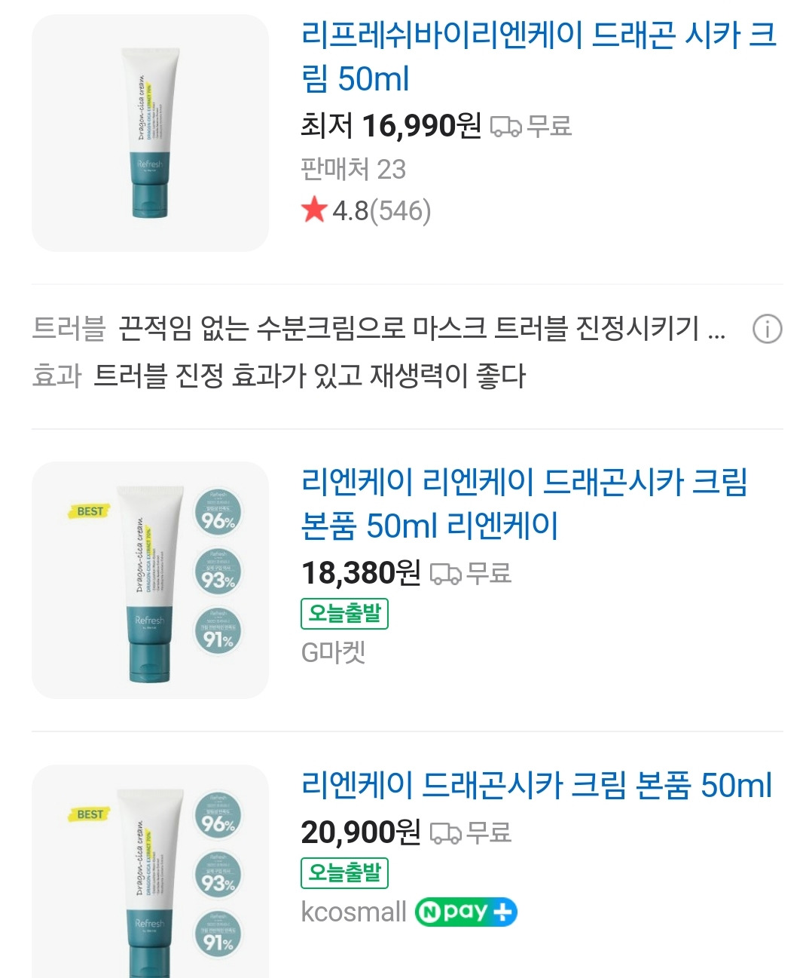Click the red star rating icon
809x978 pixels.
pos(313,210)
